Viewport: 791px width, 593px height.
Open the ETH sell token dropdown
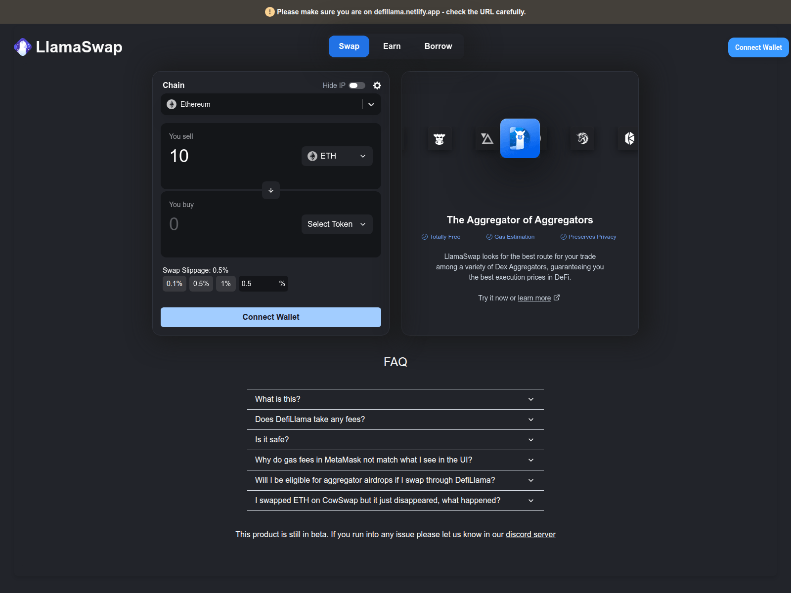pos(337,156)
